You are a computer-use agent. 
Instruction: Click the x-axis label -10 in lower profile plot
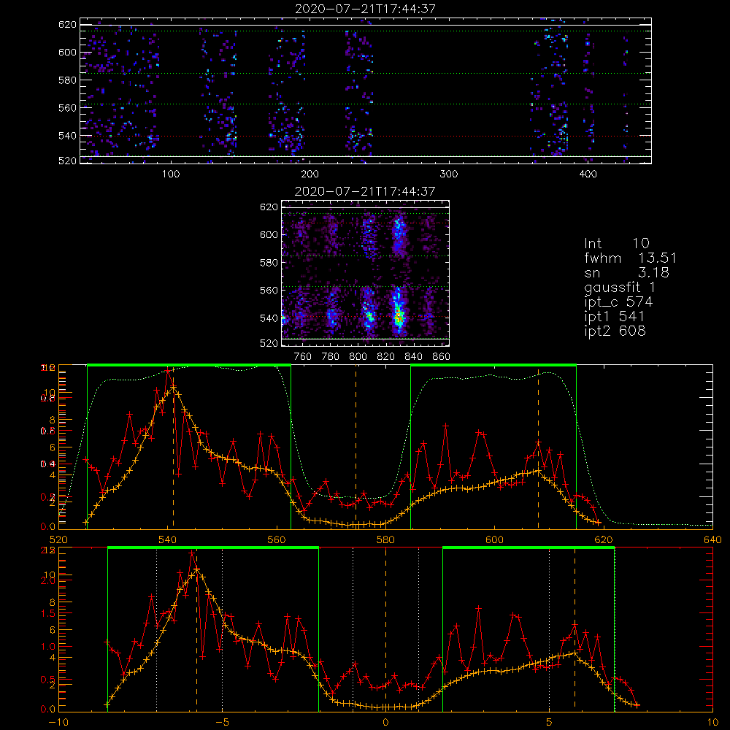[58, 723]
